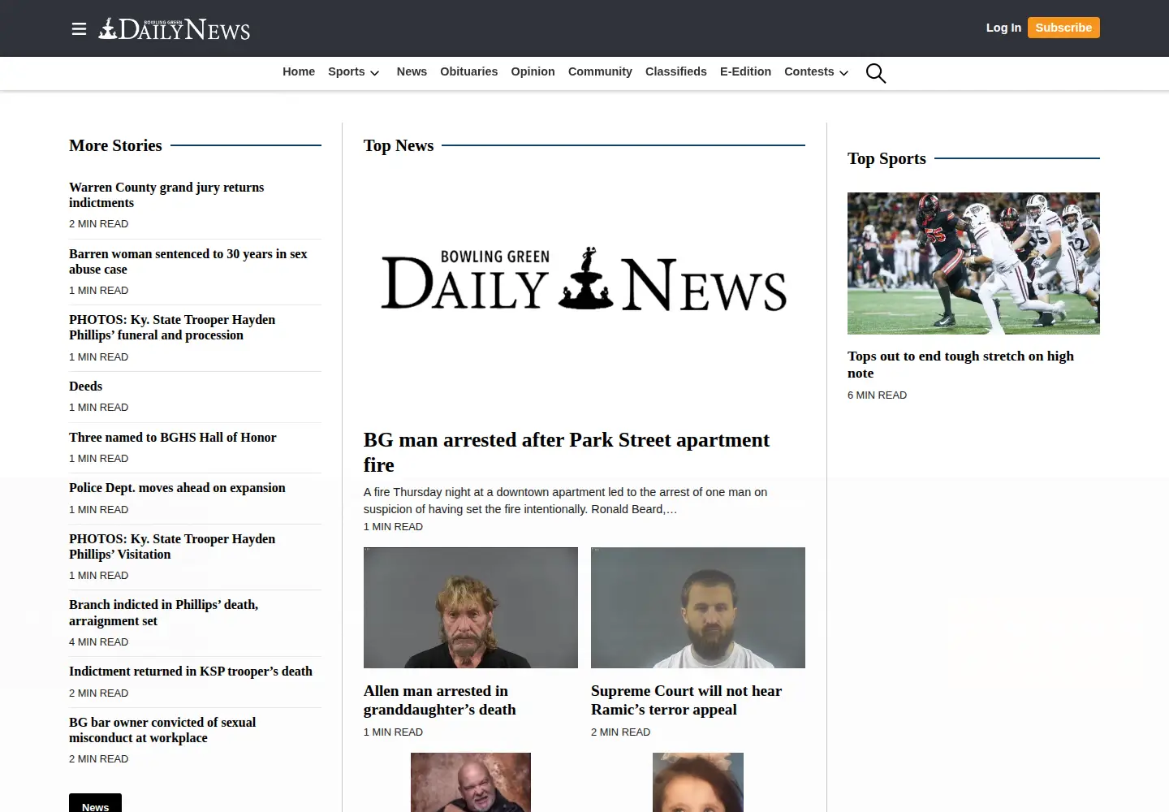The width and height of the screenshot is (1169, 812).
Task: Click the bald bearded man thumbnail
Action: tap(471, 782)
